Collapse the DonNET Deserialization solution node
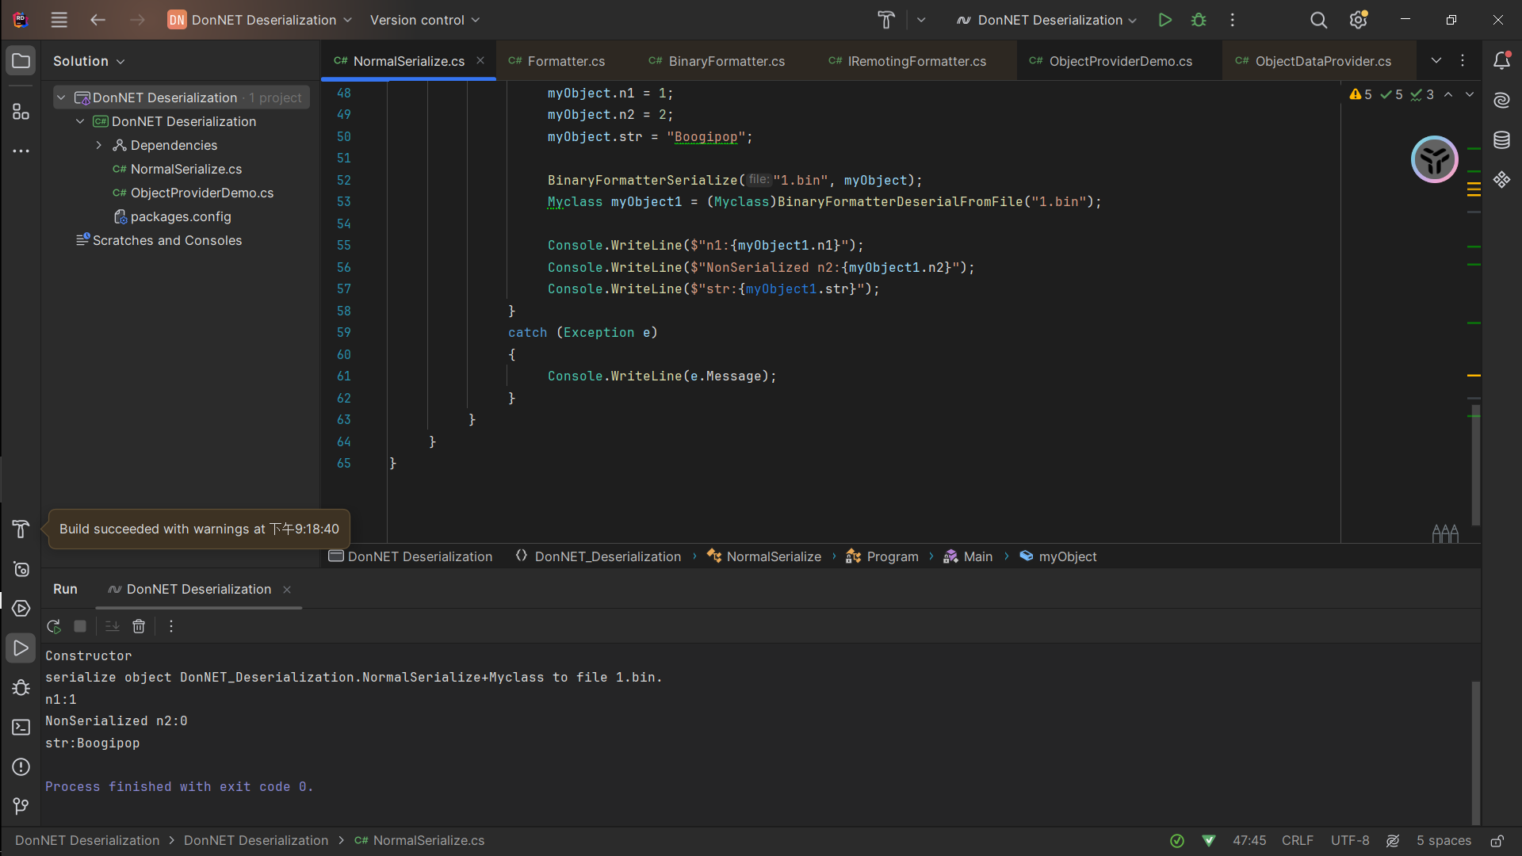 (x=61, y=97)
